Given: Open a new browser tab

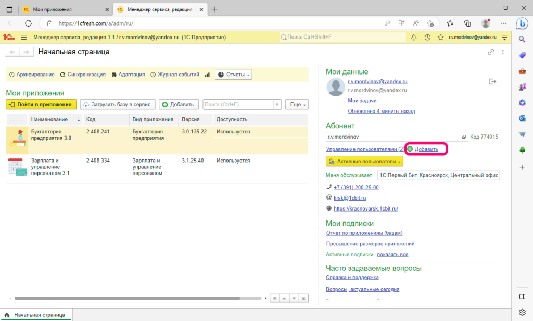Looking at the screenshot, I should click(214, 9).
